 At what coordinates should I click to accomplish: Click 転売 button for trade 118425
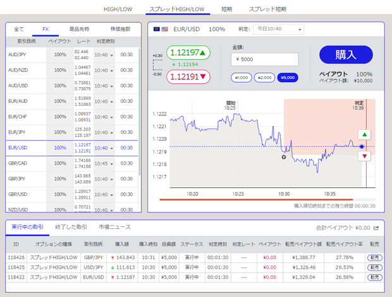pos(375,267)
